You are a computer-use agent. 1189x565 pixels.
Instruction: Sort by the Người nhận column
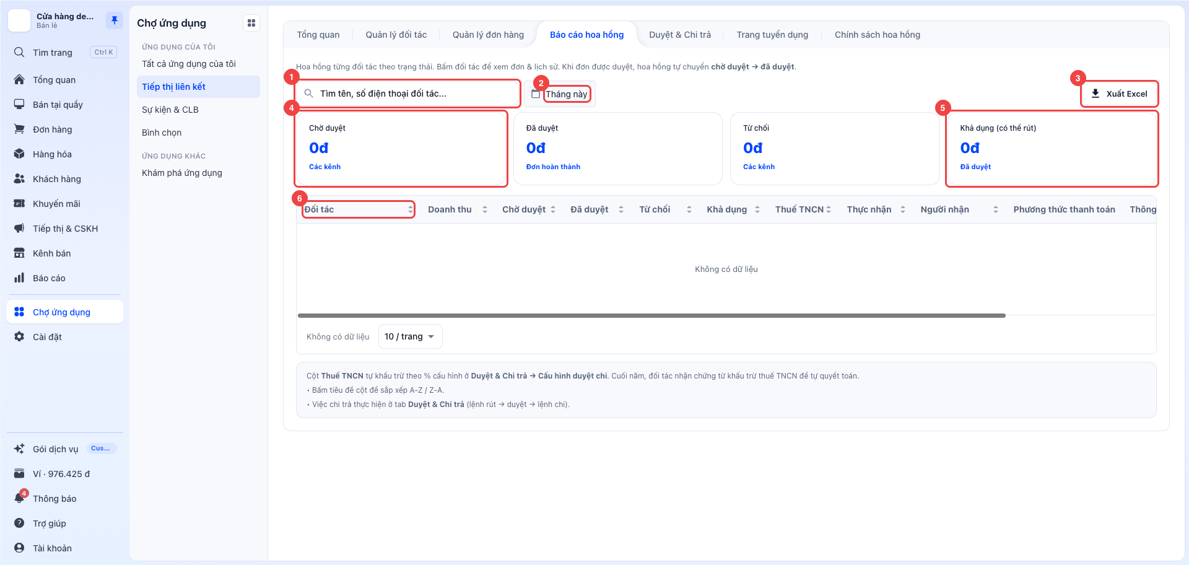click(959, 209)
